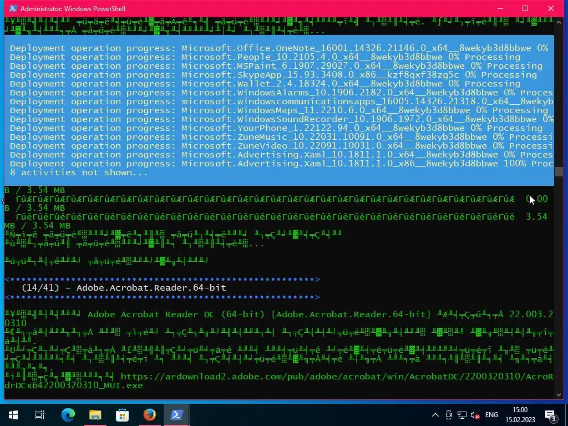Image resolution: width=568 pixels, height=426 pixels.
Task: Click the '(14/41) - Adobe.Acrobat.Reader.64-bit' heading
Action: (x=124, y=288)
